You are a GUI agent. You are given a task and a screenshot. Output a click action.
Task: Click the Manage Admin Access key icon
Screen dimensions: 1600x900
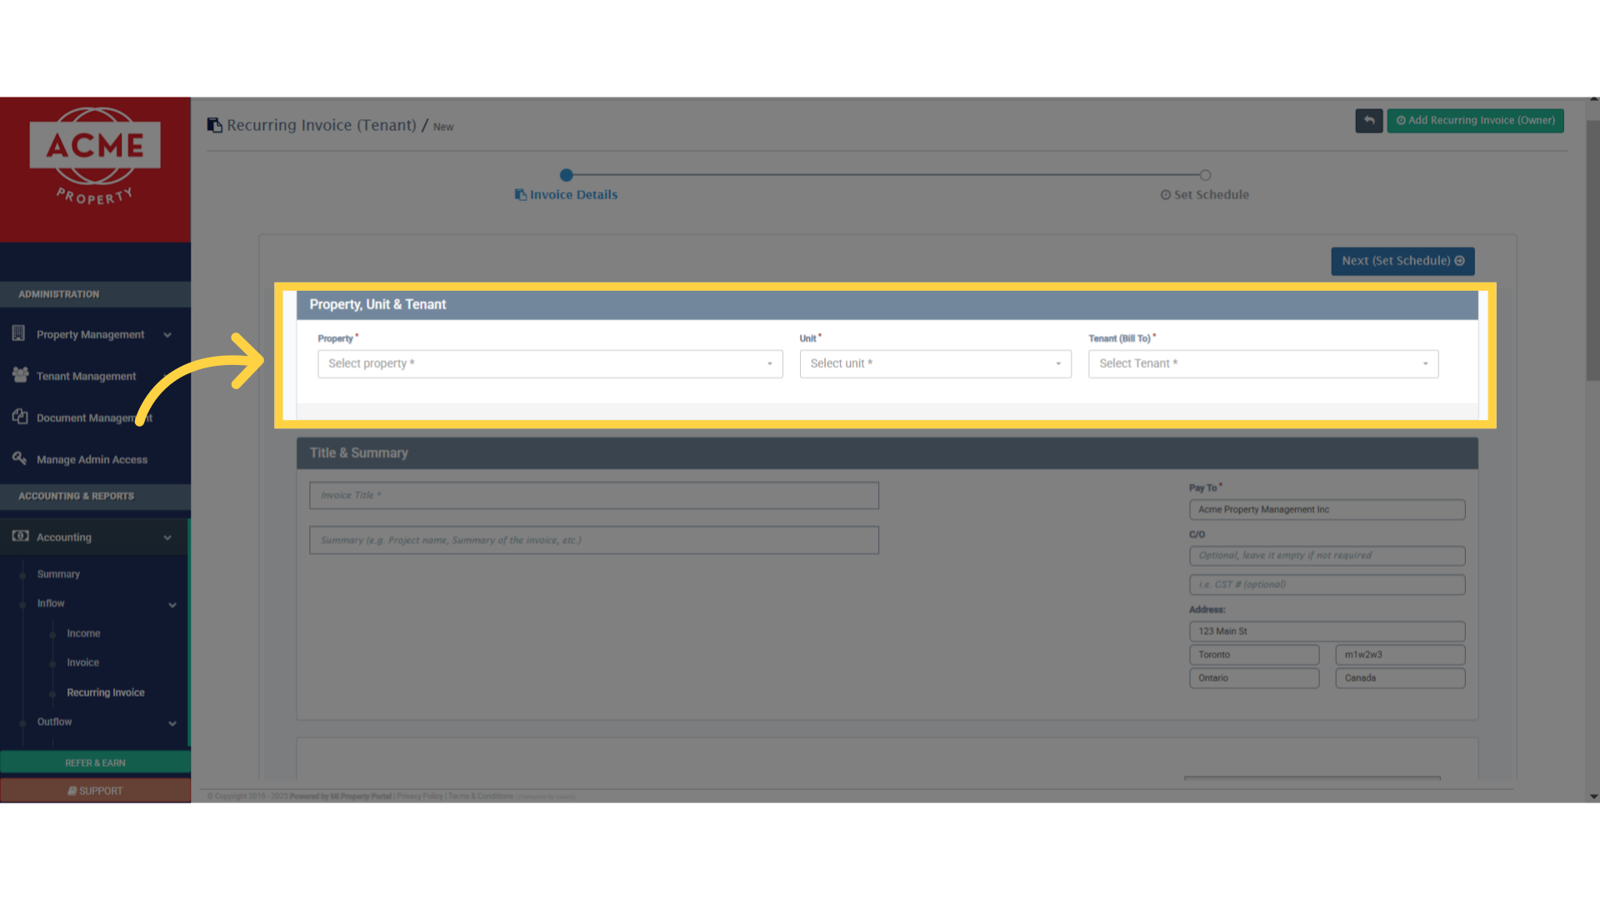(20, 458)
